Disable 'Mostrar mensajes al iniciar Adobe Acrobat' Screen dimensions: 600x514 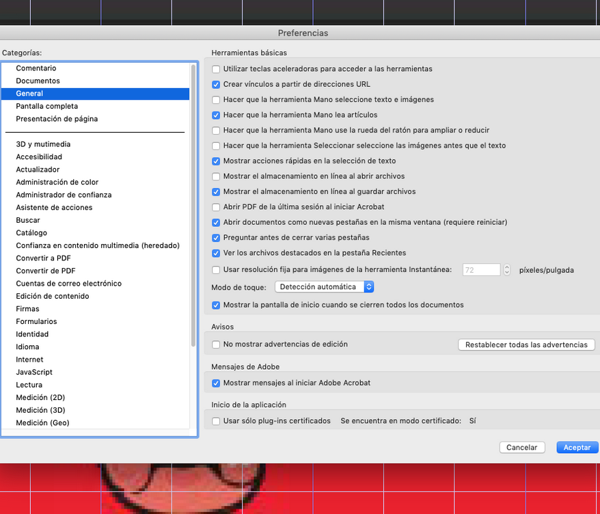click(216, 383)
